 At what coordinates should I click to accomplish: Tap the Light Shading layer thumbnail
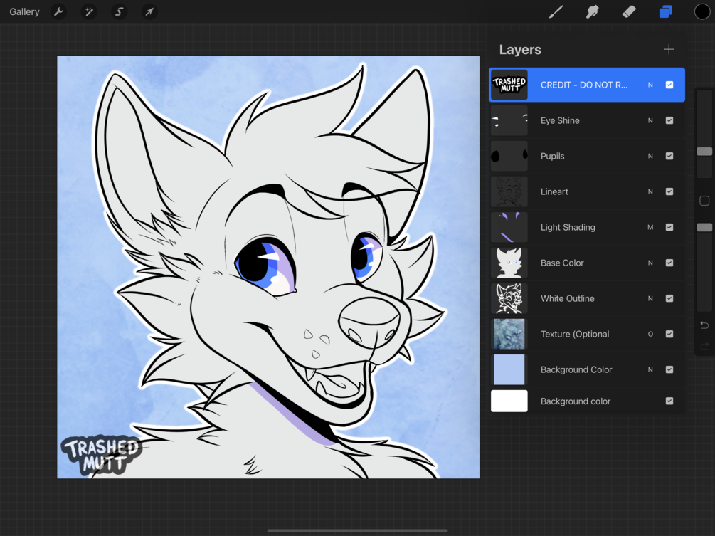tap(509, 227)
